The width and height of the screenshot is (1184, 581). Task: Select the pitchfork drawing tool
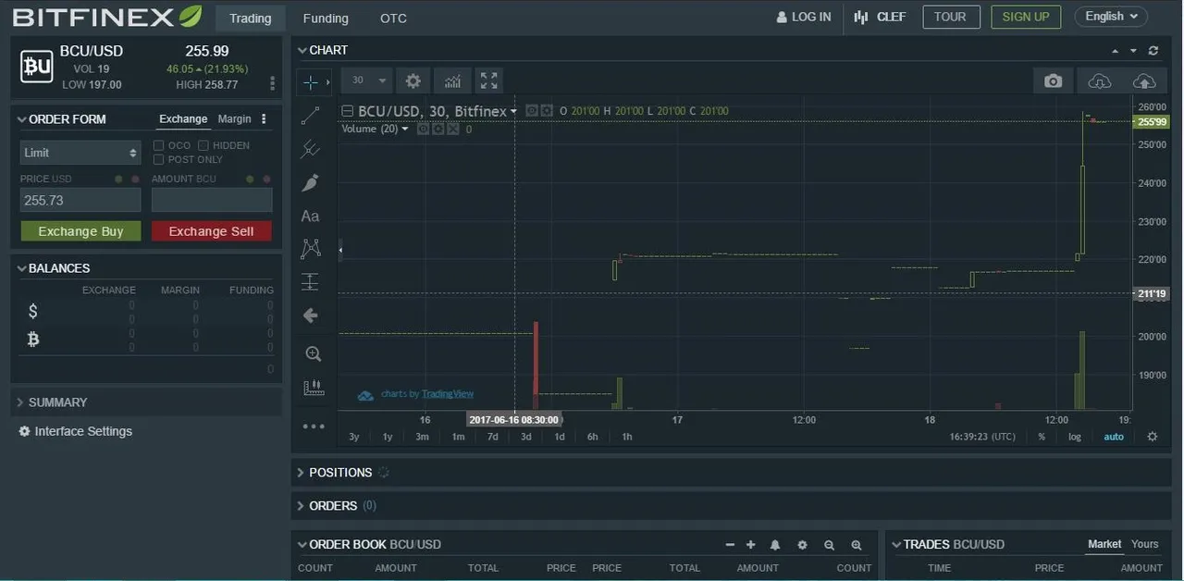(x=311, y=149)
